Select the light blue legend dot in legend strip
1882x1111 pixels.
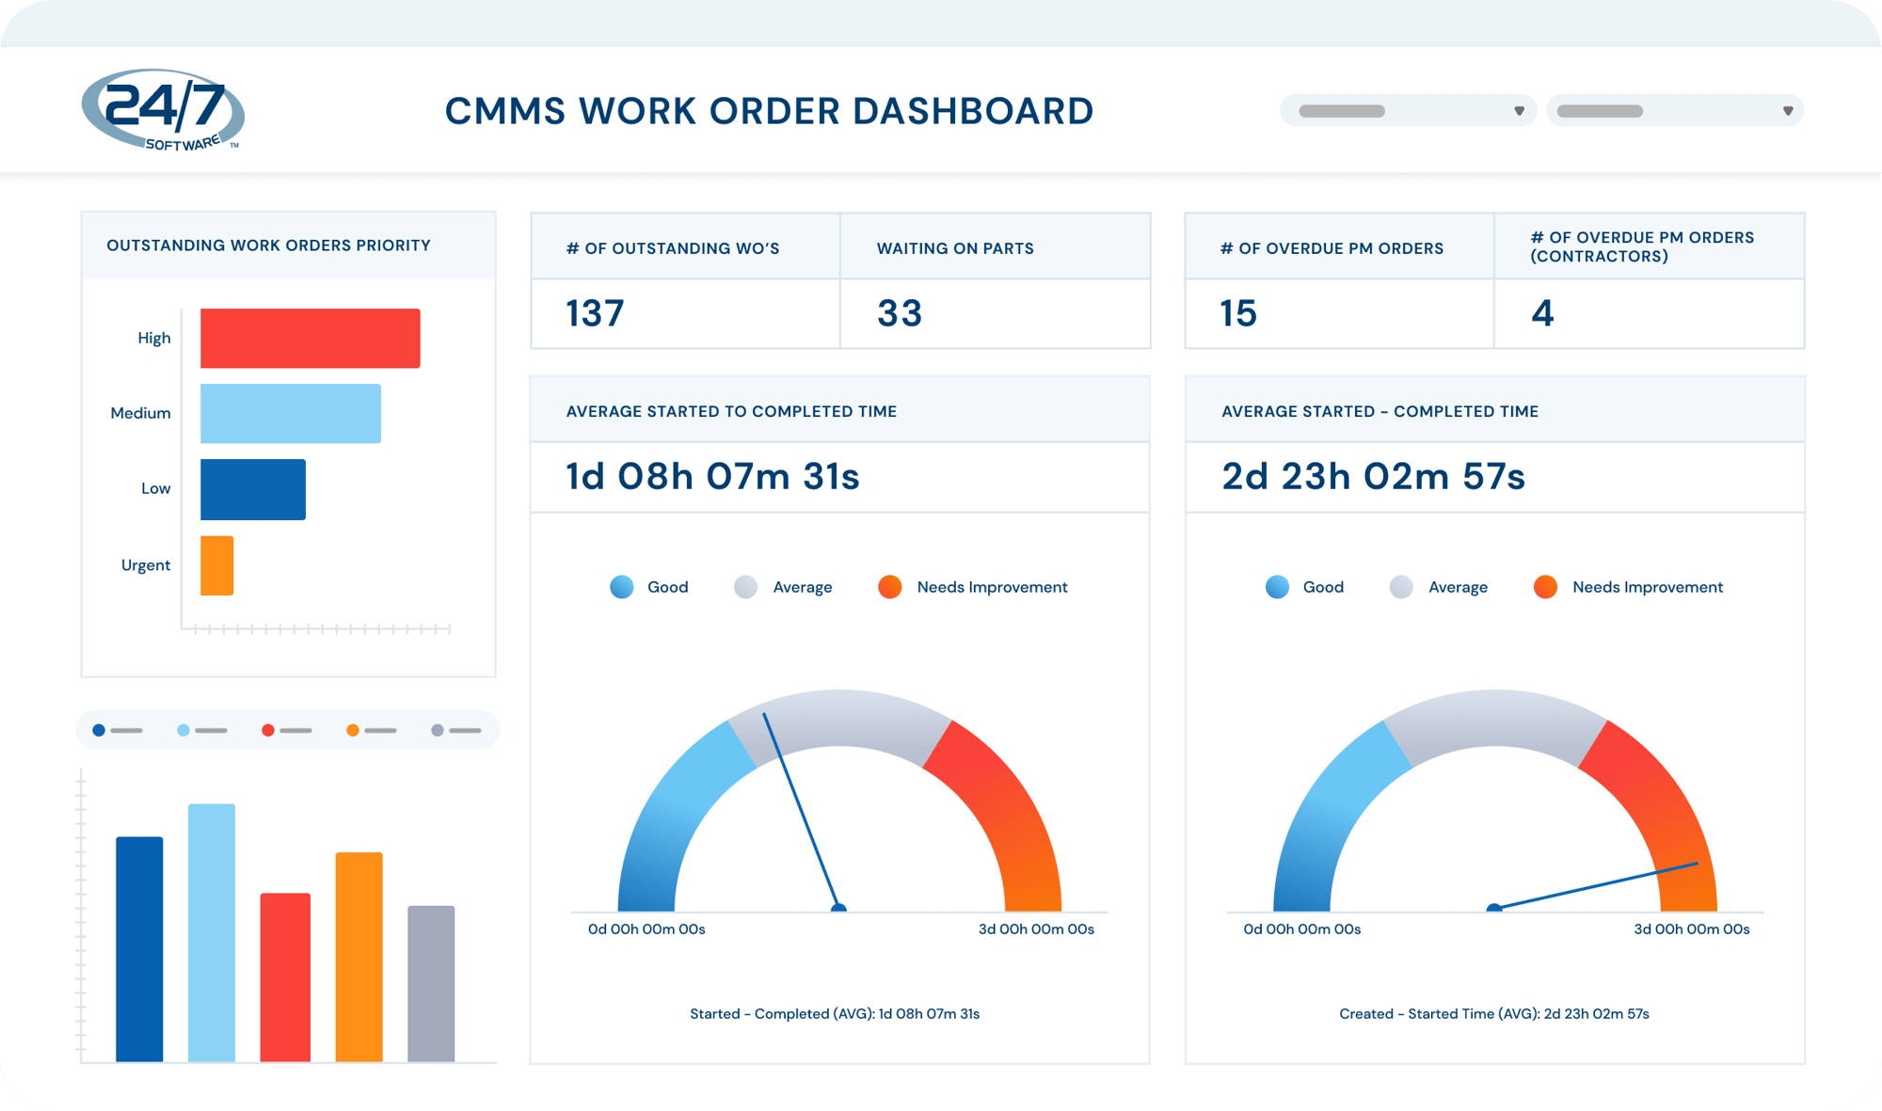click(x=183, y=728)
